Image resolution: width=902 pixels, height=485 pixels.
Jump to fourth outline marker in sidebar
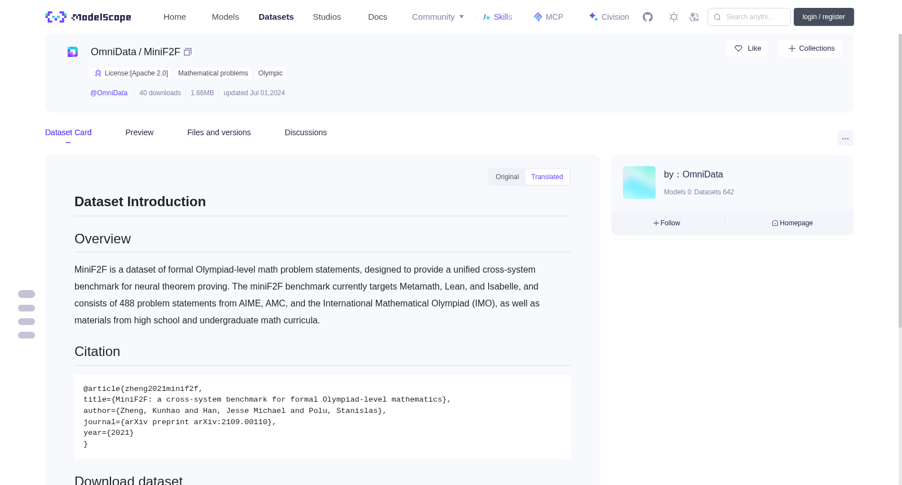click(x=26, y=335)
